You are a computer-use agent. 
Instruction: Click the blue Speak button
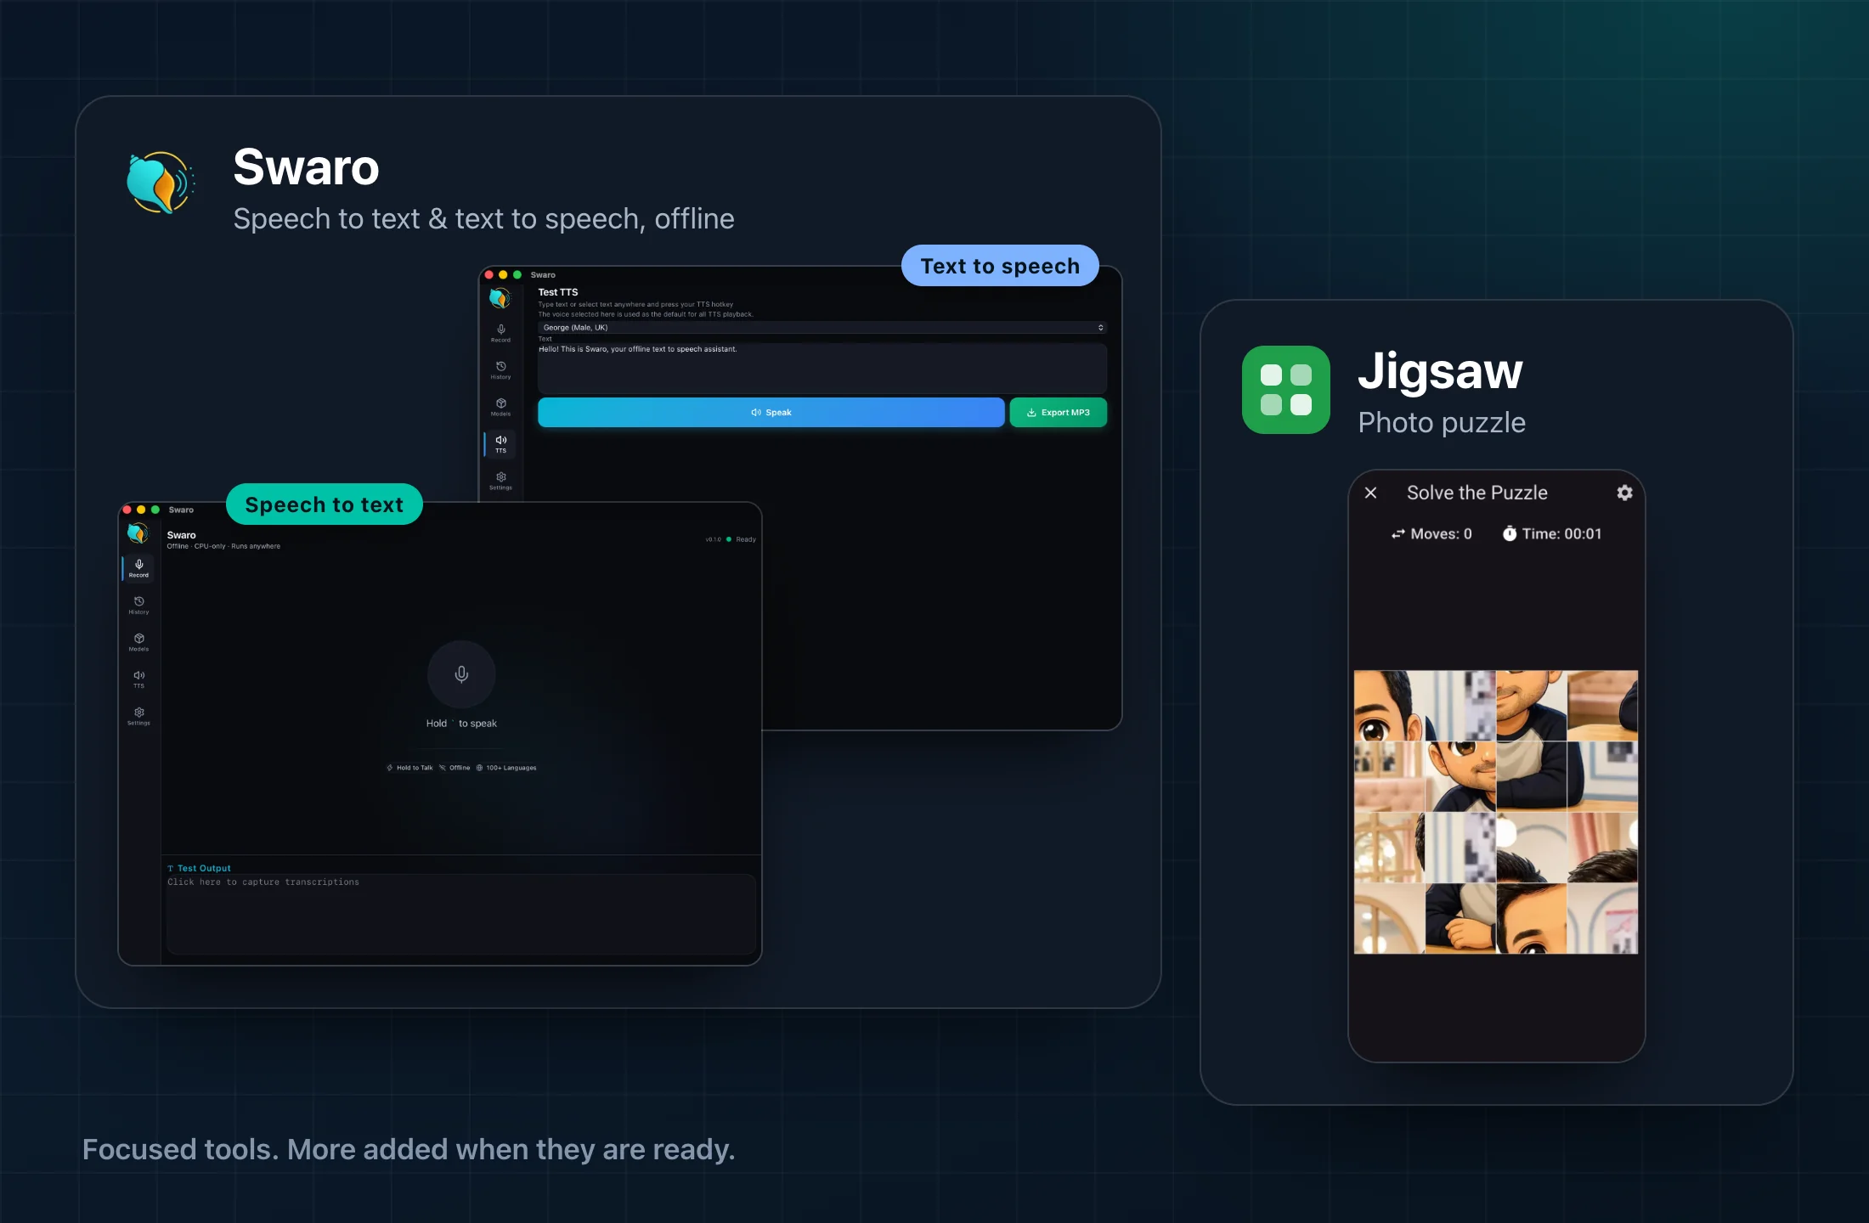[771, 412]
